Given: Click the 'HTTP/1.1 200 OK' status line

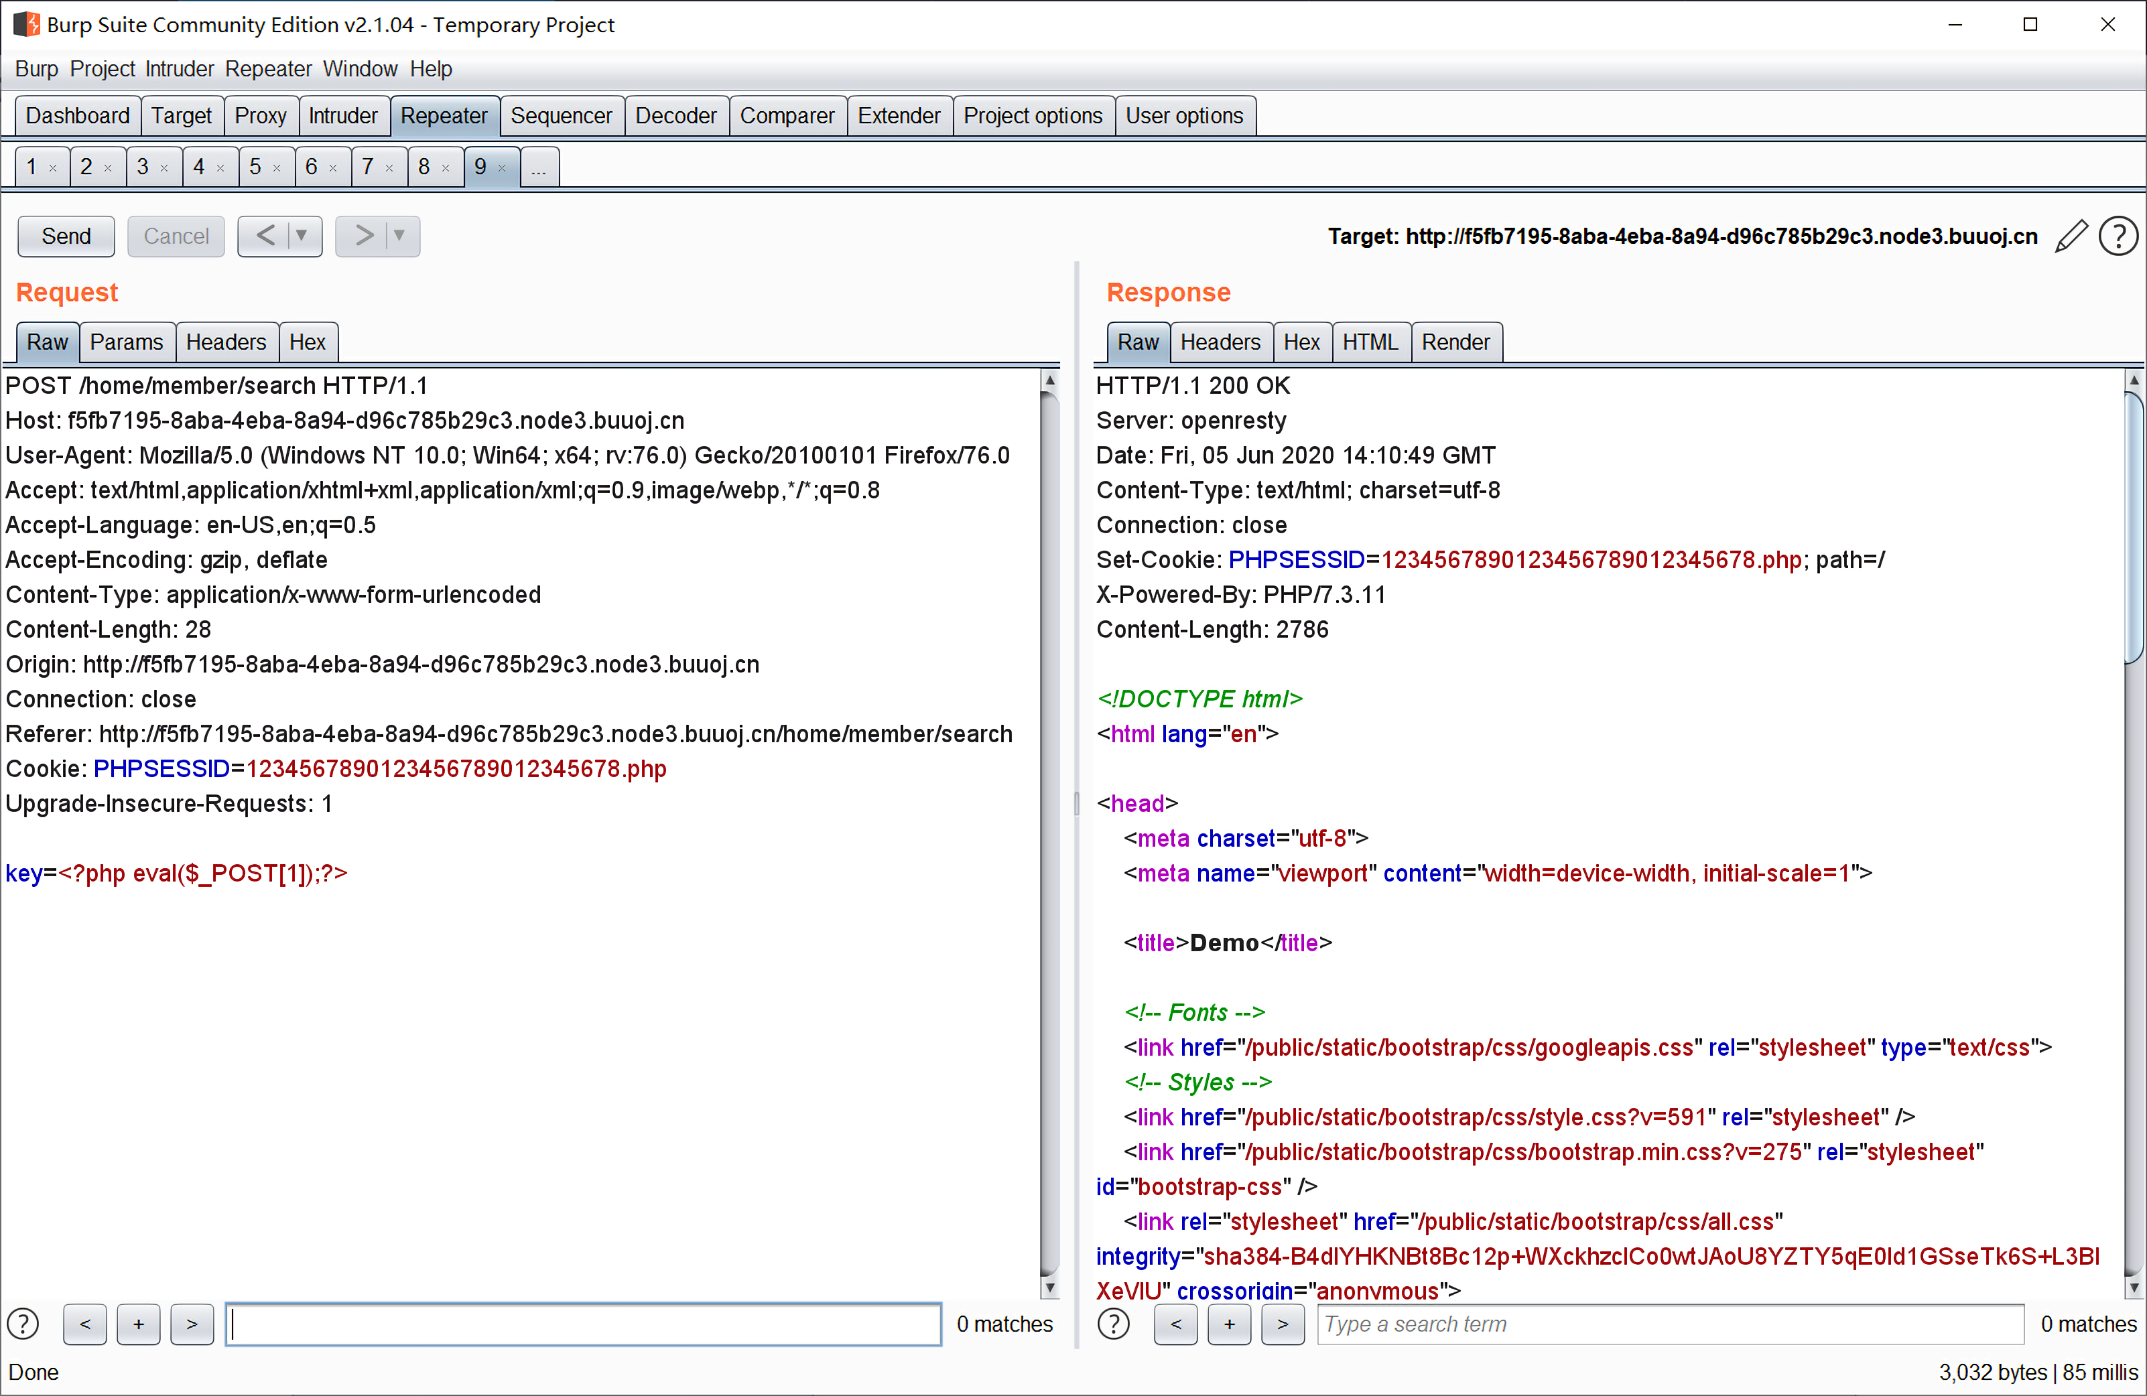Looking at the screenshot, I should coord(1193,386).
